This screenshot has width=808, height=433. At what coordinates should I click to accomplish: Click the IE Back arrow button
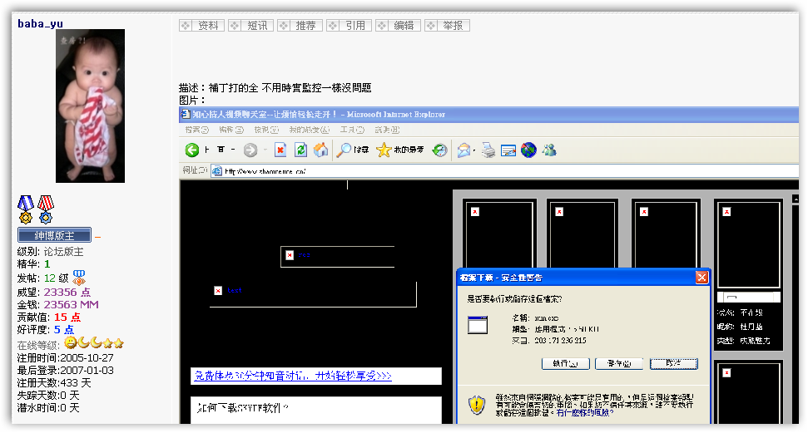[x=191, y=150]
